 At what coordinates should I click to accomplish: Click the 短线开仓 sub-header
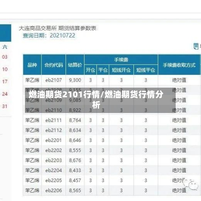[x=121, y=70]
